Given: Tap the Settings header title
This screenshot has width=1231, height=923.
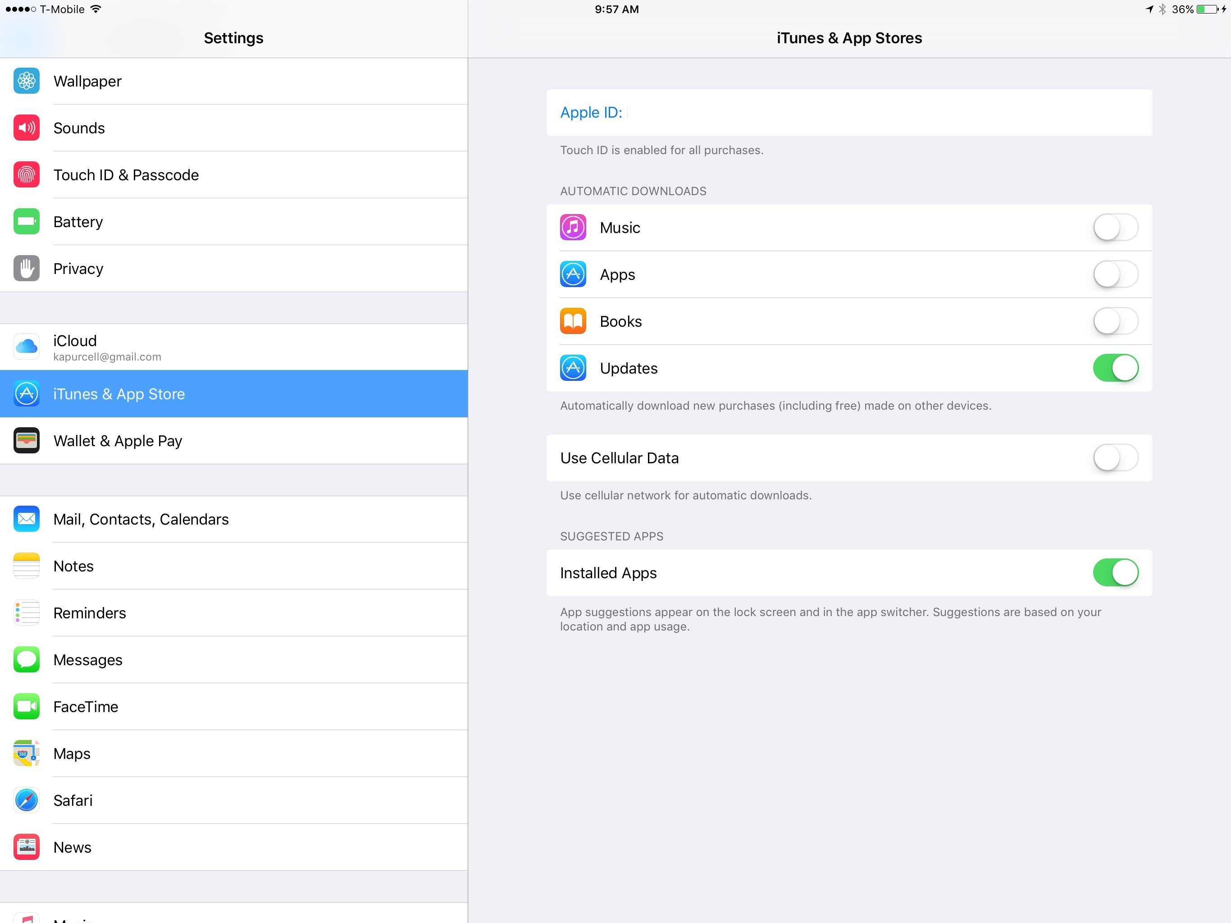Looking at the screenshot, I should 234,38.
